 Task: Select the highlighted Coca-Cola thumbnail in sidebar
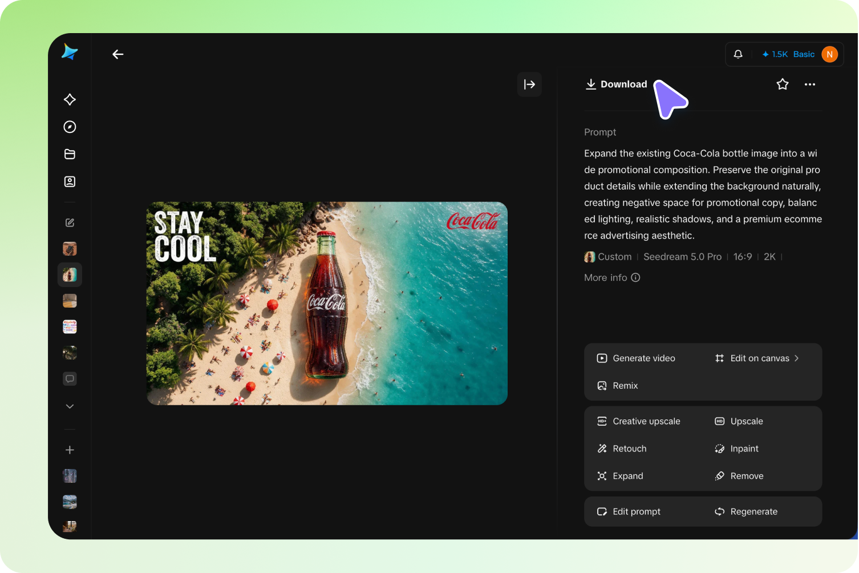[x=70, y=275]
